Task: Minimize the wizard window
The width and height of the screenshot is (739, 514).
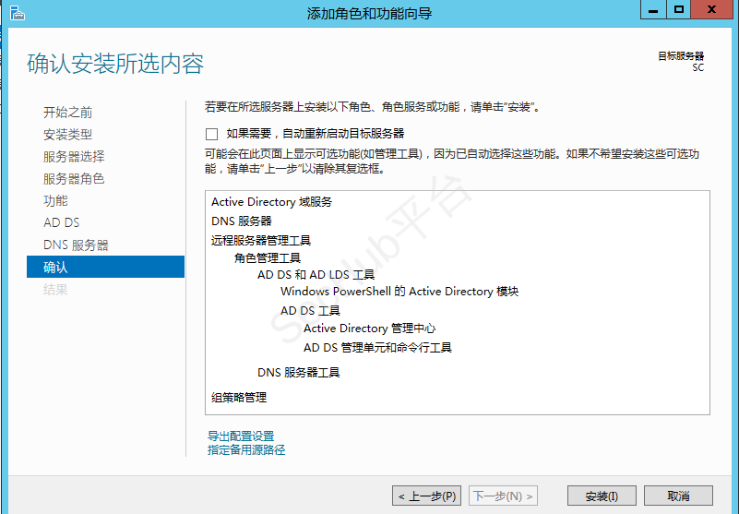Action: [x=653, y=9]
